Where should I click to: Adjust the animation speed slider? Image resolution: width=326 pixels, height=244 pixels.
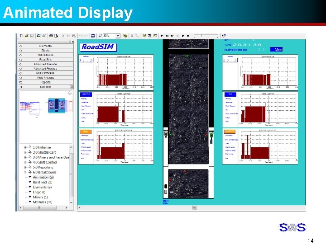point(201,36)
